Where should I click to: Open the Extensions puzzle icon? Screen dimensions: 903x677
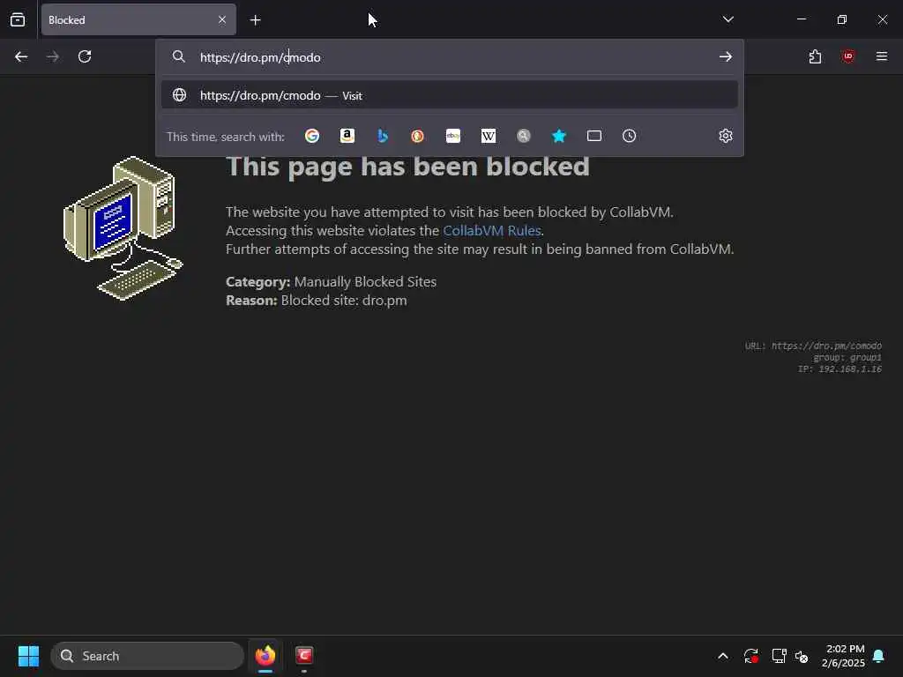tap(815, 56)
